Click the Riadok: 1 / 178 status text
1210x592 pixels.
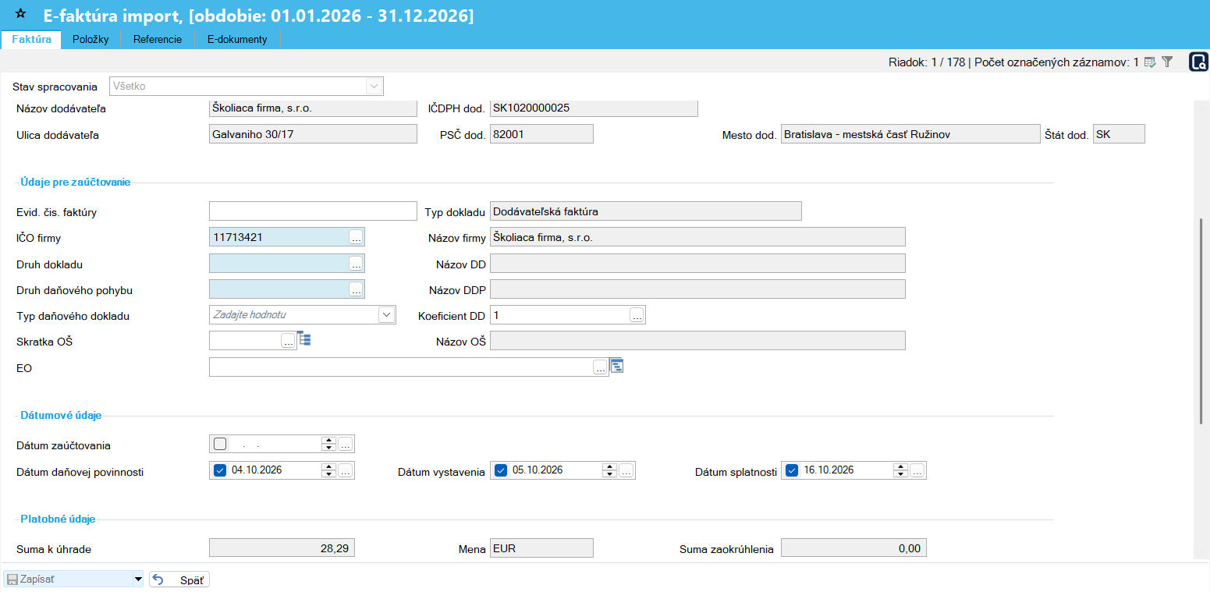click(x=926, y=62)
